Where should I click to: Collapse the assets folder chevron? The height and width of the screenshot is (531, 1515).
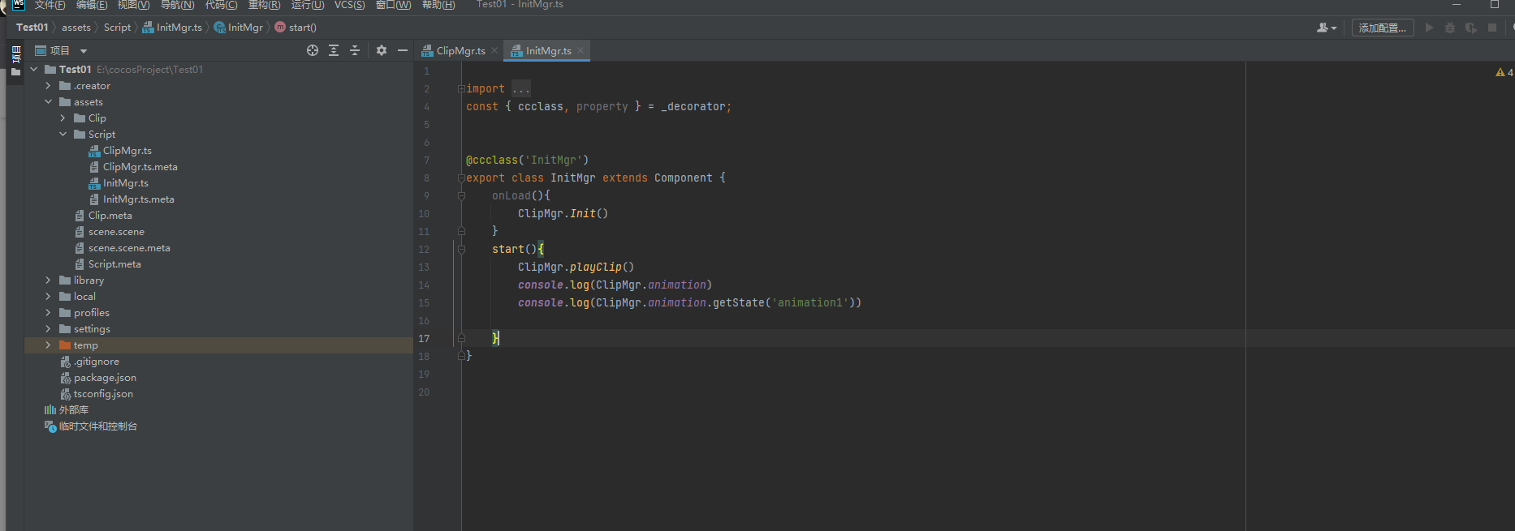coord(48,102)
